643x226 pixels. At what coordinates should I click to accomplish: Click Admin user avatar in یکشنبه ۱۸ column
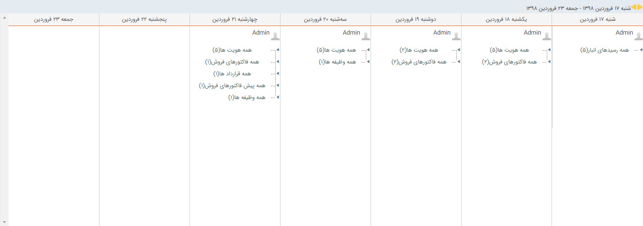pos(546,36)
